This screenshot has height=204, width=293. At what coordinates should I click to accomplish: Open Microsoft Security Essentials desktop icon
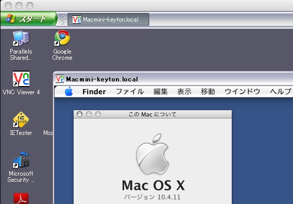coord(21,167)
